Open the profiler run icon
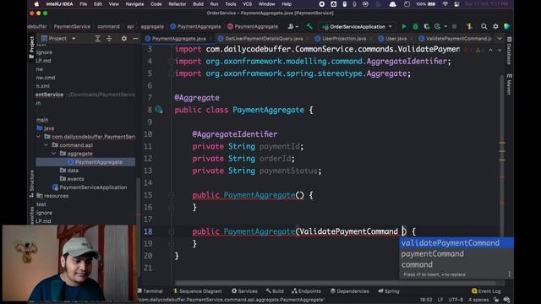 pos(438,26)
